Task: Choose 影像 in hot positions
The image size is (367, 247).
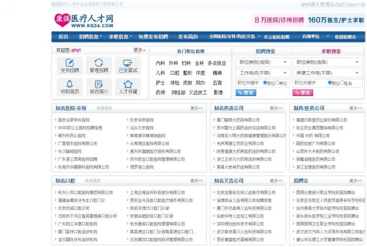Action: pos(218,93)
